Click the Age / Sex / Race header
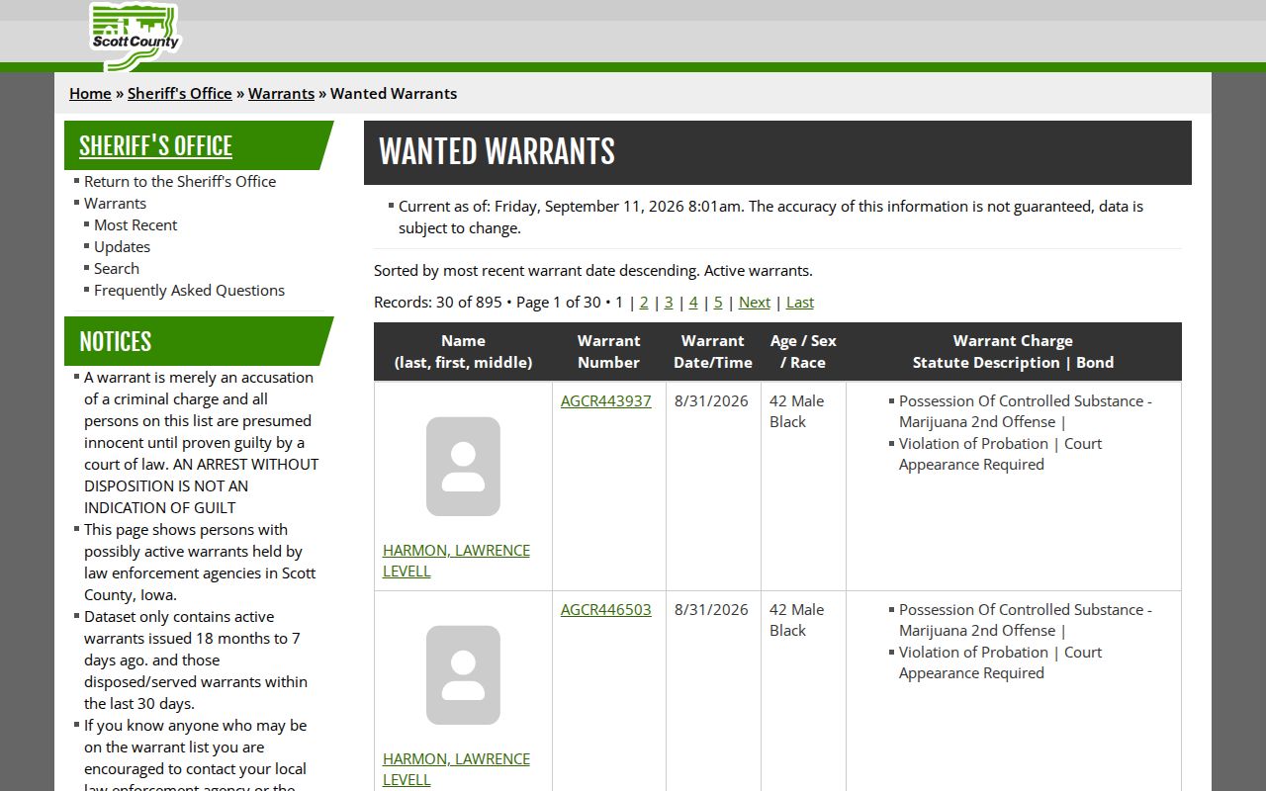Screen dimensions: 1266x791 pos(803,351)
